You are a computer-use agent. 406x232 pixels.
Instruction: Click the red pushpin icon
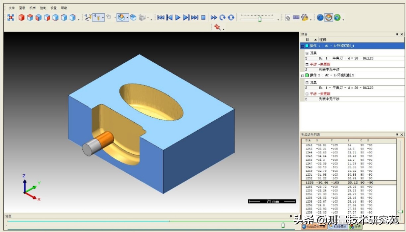pos(217,28)
